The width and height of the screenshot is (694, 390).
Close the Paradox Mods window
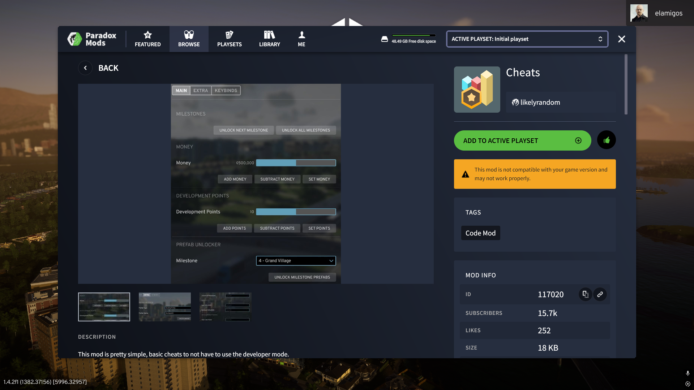(x=622, y=39)
